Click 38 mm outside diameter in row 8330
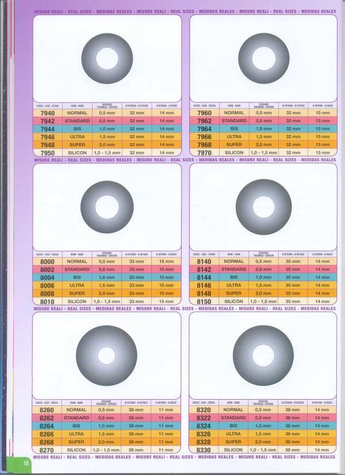 pos(292,450)
